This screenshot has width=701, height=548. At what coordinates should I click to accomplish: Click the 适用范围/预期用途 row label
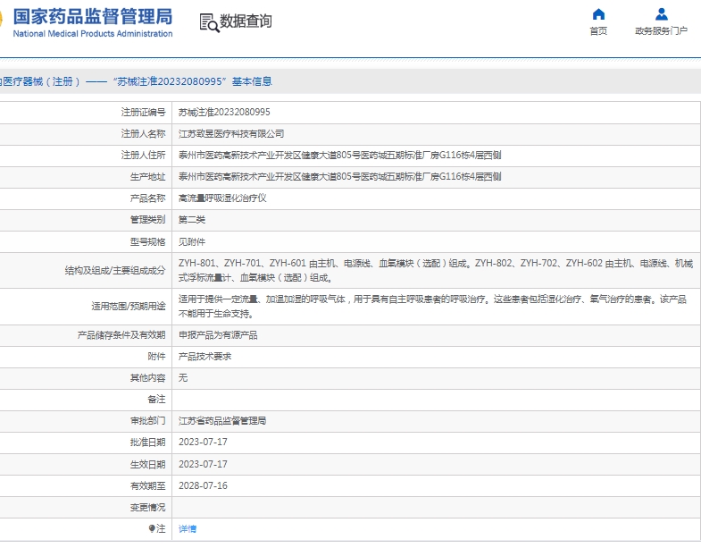[129, 307]
